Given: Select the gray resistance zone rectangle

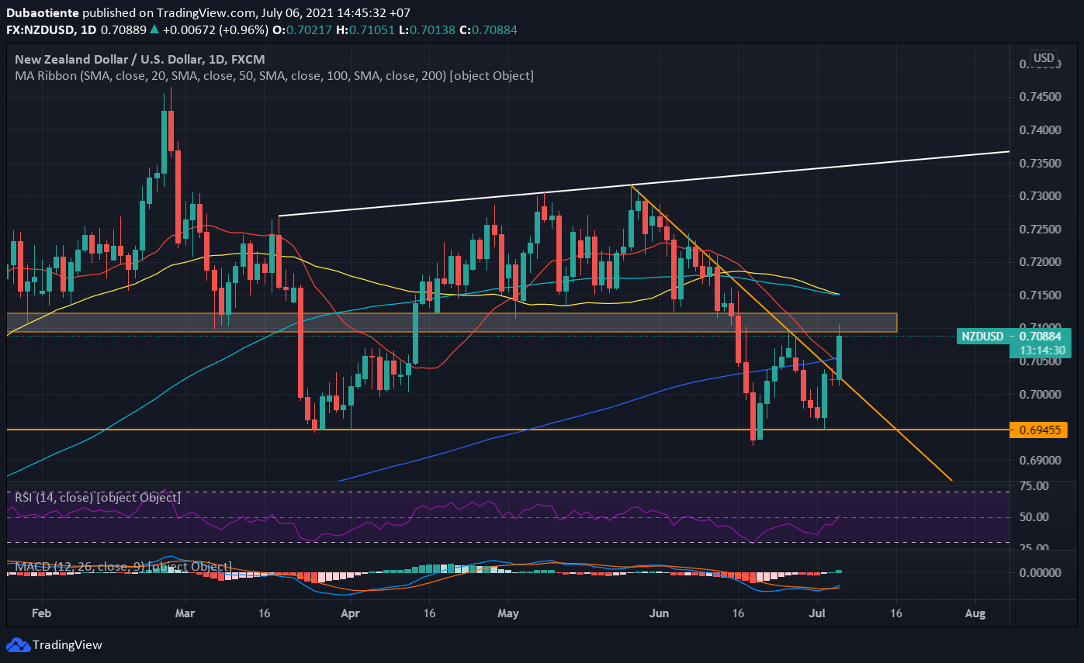Looking at the screenshot, I should (x=452, y=323).
